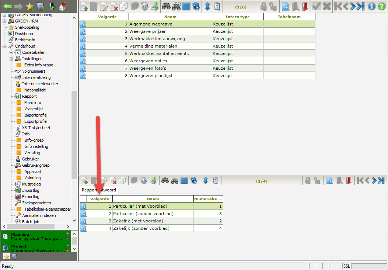Click the binoculars search icon in top toolbar
388x270 pixels.
[x=166, y=6]
